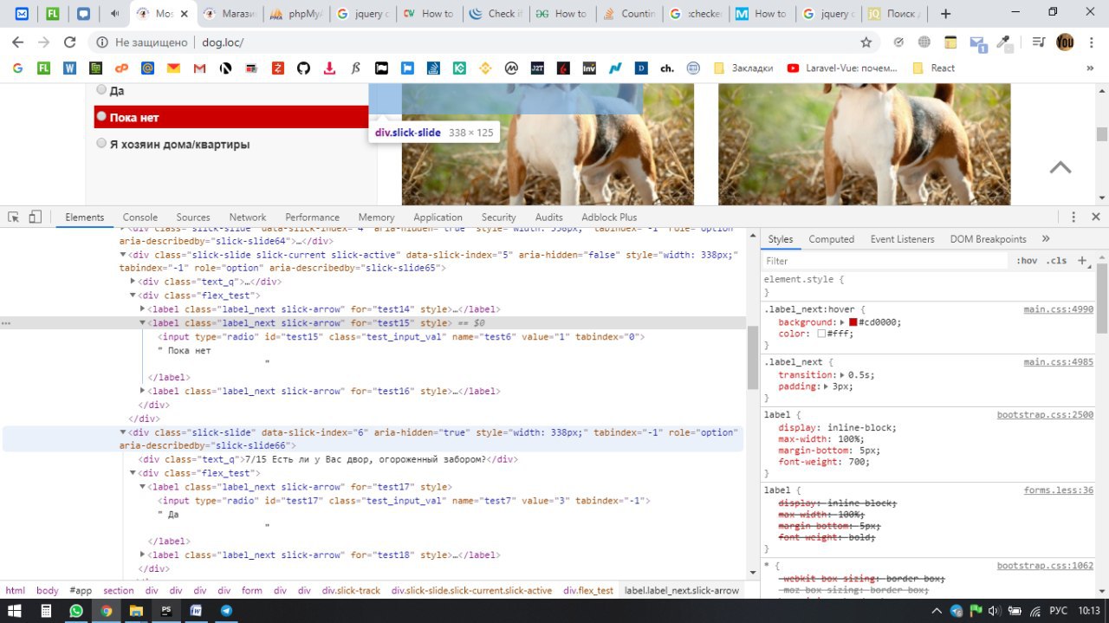The image size is (1109, 623).
Task: Expand the background shorthand property triangle
Action: (842, 322)
